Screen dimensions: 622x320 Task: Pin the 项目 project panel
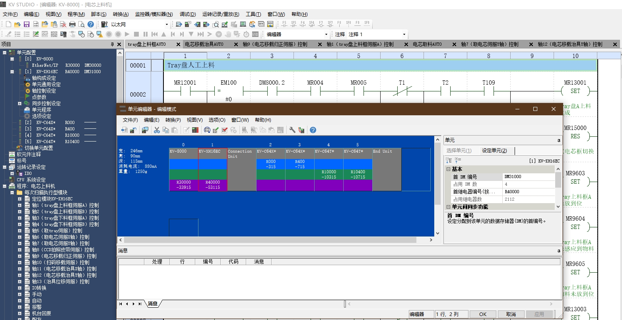[113, 45]
